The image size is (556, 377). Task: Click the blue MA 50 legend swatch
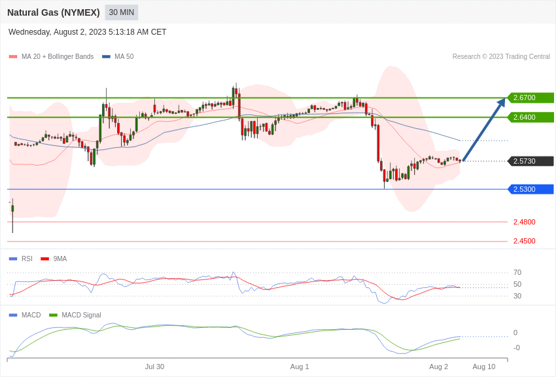click(x=106, y=57)
